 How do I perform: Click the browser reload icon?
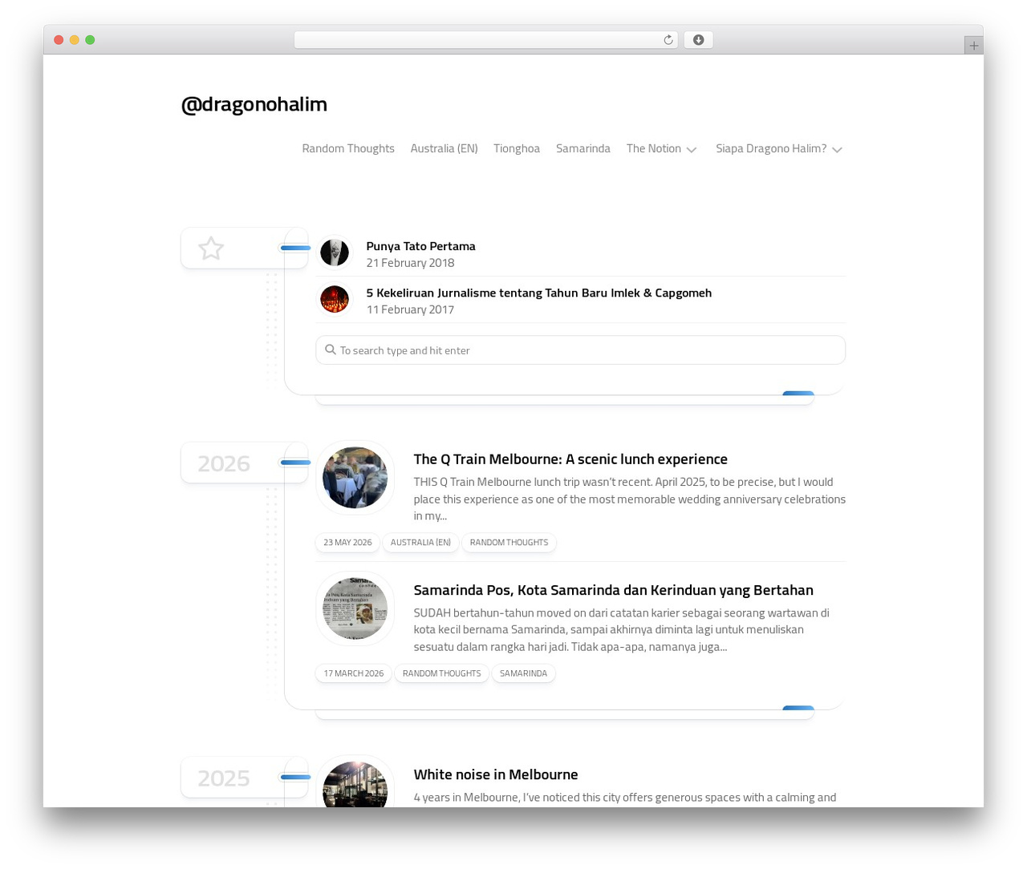click(668, 40)
